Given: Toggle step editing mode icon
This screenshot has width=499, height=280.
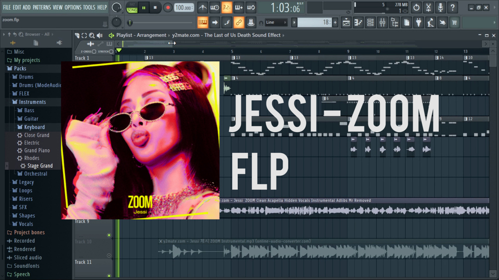Looking at the screenshot, I should (x=226, y=22).
